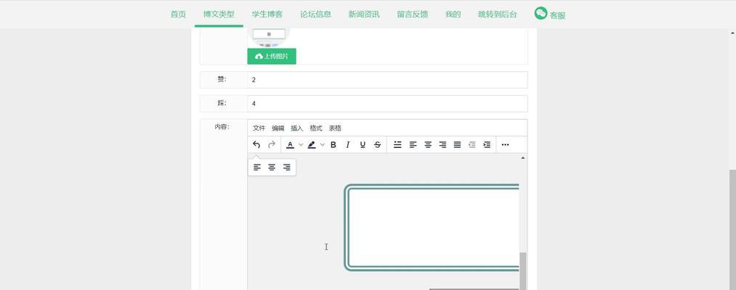Open the 文件 editor menu
The width and height of the screenshot is (736, 290).
pyautogui.click(x=259, y=128)
